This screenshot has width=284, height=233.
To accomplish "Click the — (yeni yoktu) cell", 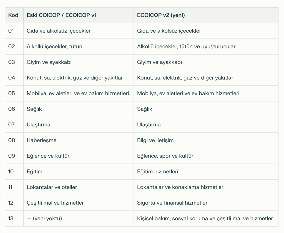I will point(44,218).
